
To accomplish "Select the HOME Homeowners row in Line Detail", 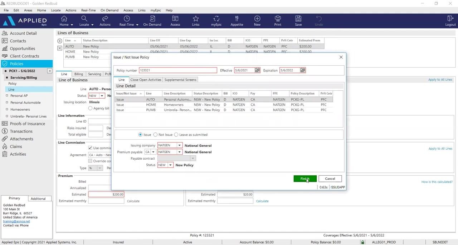I will click(x=224, y=105).
